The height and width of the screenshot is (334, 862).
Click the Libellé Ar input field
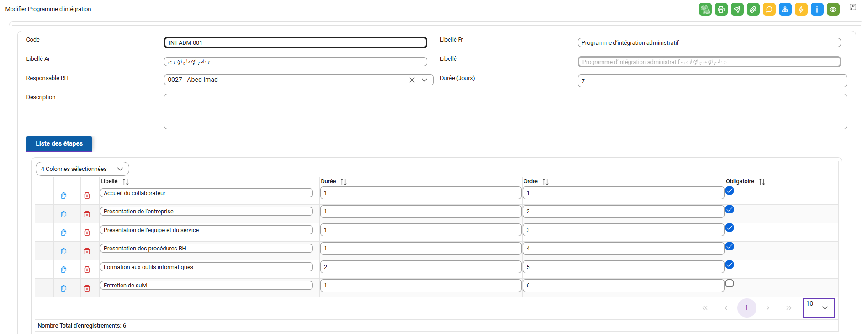pyautogui.click(x=296, y=62)
